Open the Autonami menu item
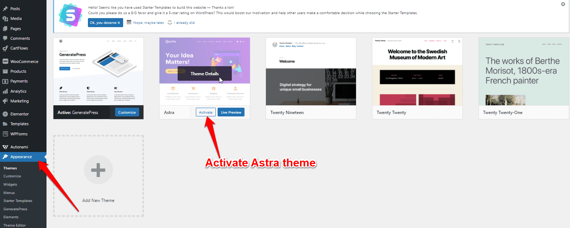The width and height of the screenshot is (570, 228). 19,147
